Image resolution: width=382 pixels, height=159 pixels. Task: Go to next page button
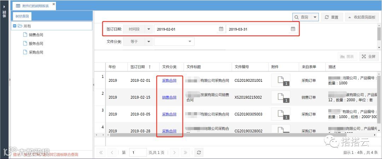click(174, 152)
